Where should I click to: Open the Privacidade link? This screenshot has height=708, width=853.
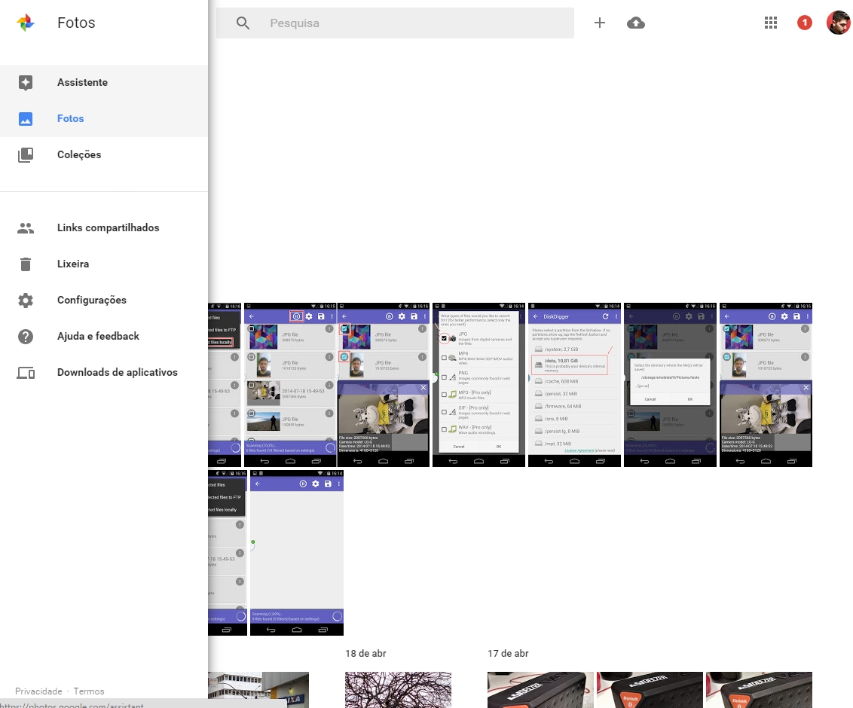tap(38, 691)
